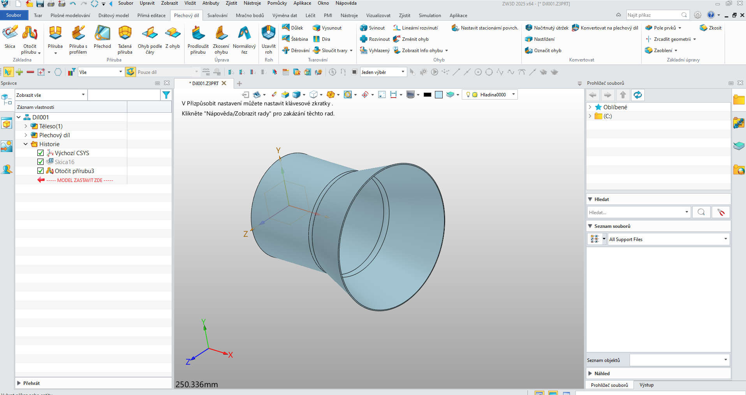This screenshot has width=746, height=395.
Task: Activate Uzavřít roh tool
Action: pyautogui.click(x=269, y=40)
